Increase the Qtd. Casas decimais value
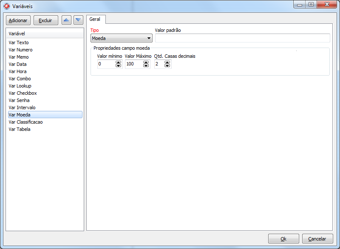This screenshot has height=249, width=340. click(x=167, y=62)
